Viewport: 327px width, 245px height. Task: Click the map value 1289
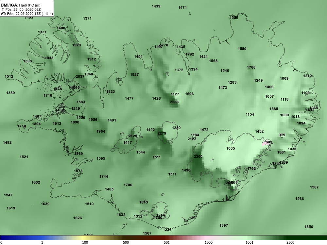coord(176,128)
